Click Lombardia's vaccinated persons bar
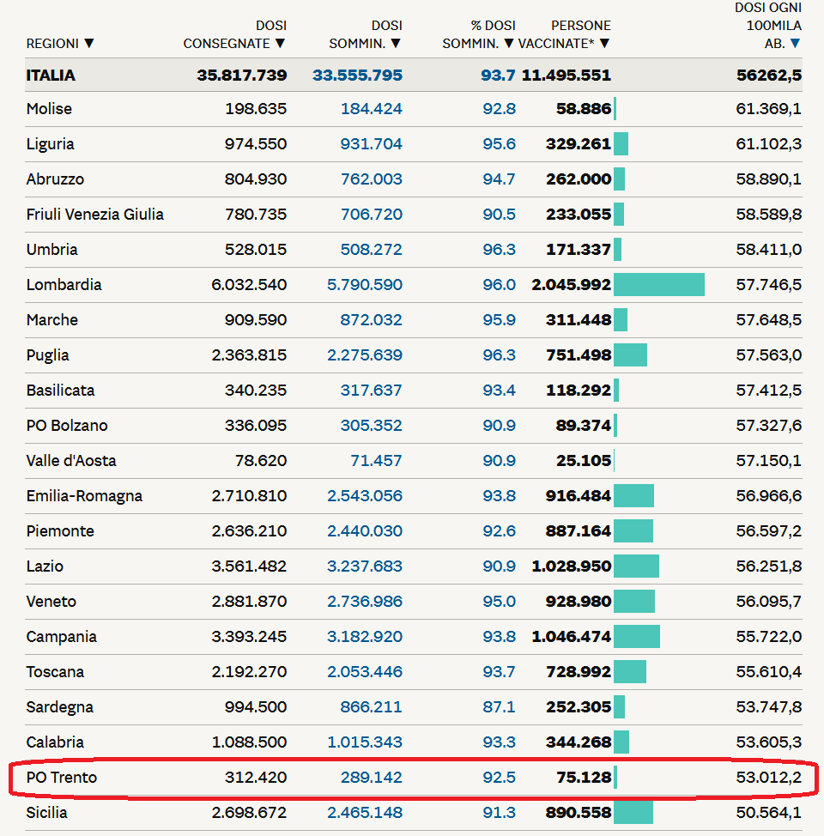 click(x=659, y=285)
